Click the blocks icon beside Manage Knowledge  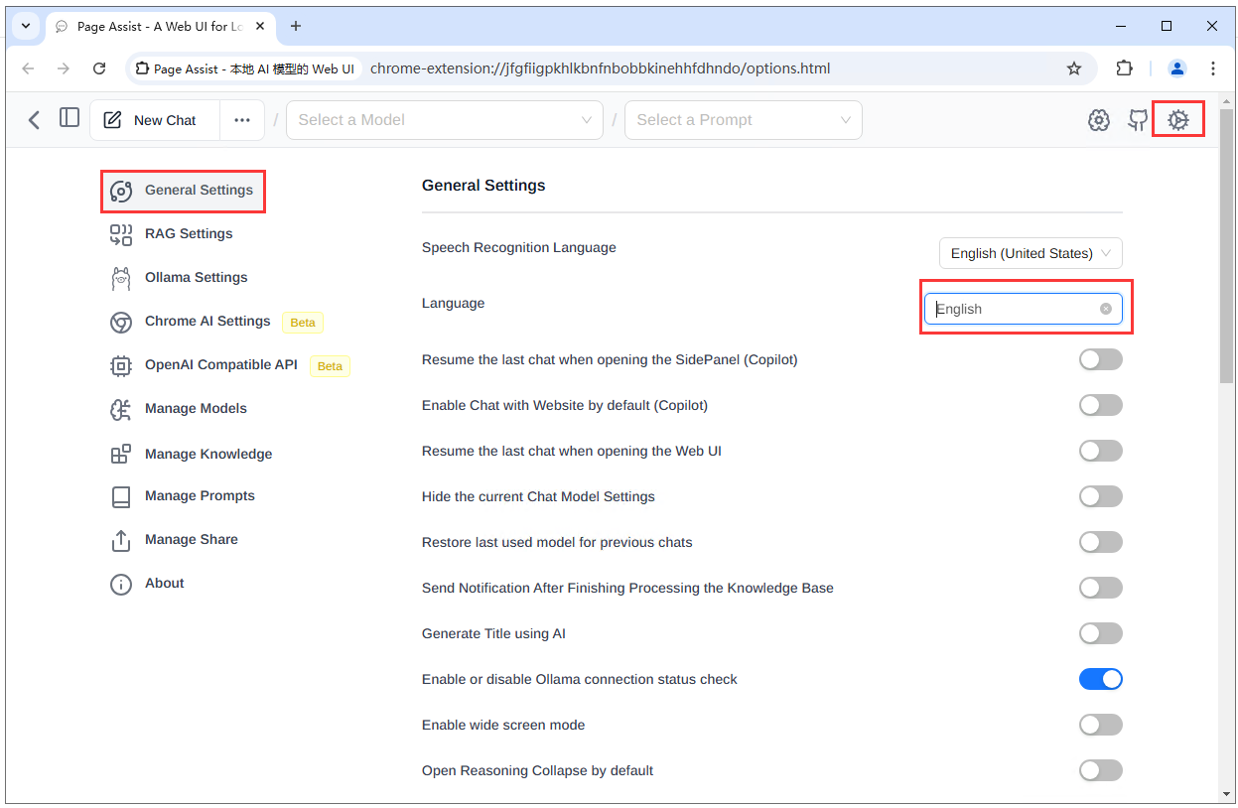coord(121,455)
